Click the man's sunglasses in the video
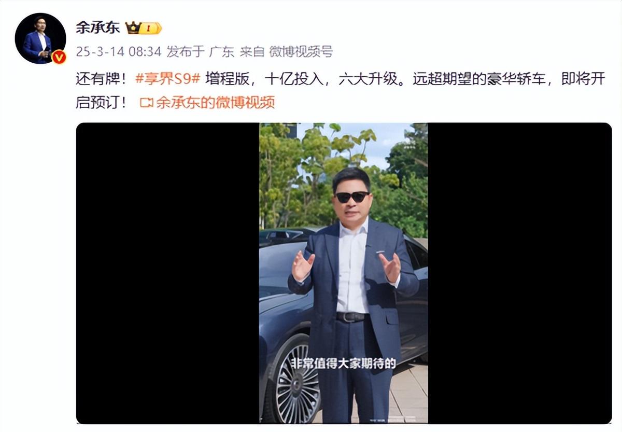Screen dimensions: 622x432 coord(352,197)
